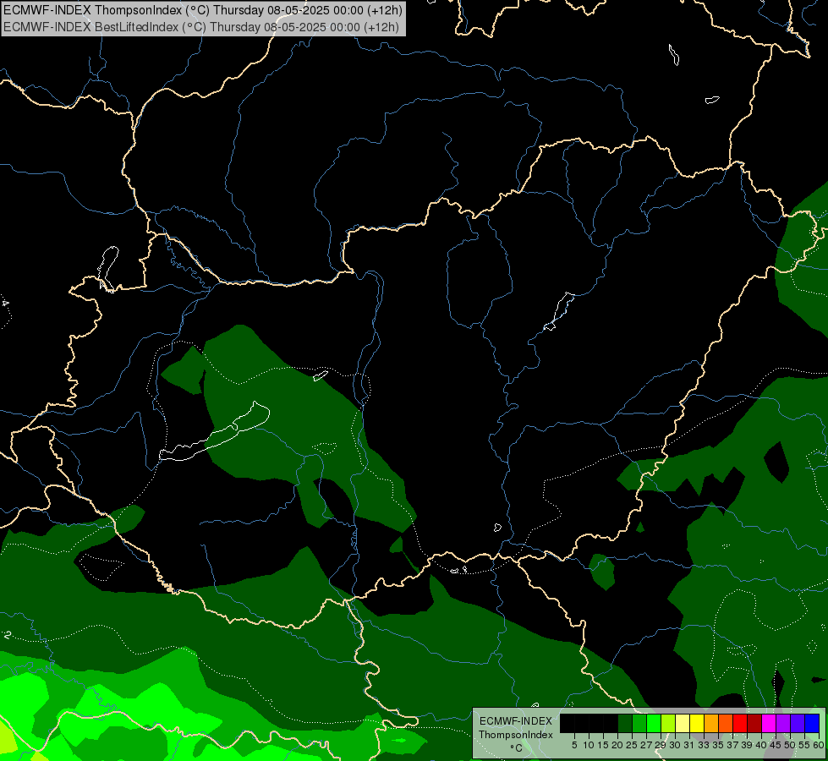
Task: Pick the lime 29–30 legend swatch
Action: click(x=668, y=723)
